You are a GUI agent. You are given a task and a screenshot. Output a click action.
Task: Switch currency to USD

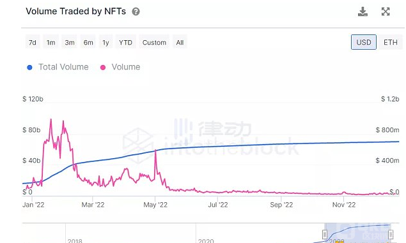(x=364, y=42)
